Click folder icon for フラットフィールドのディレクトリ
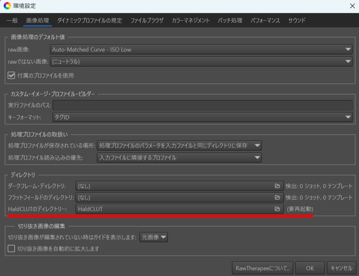The image size is (359, 276). (x=277, y=197)
